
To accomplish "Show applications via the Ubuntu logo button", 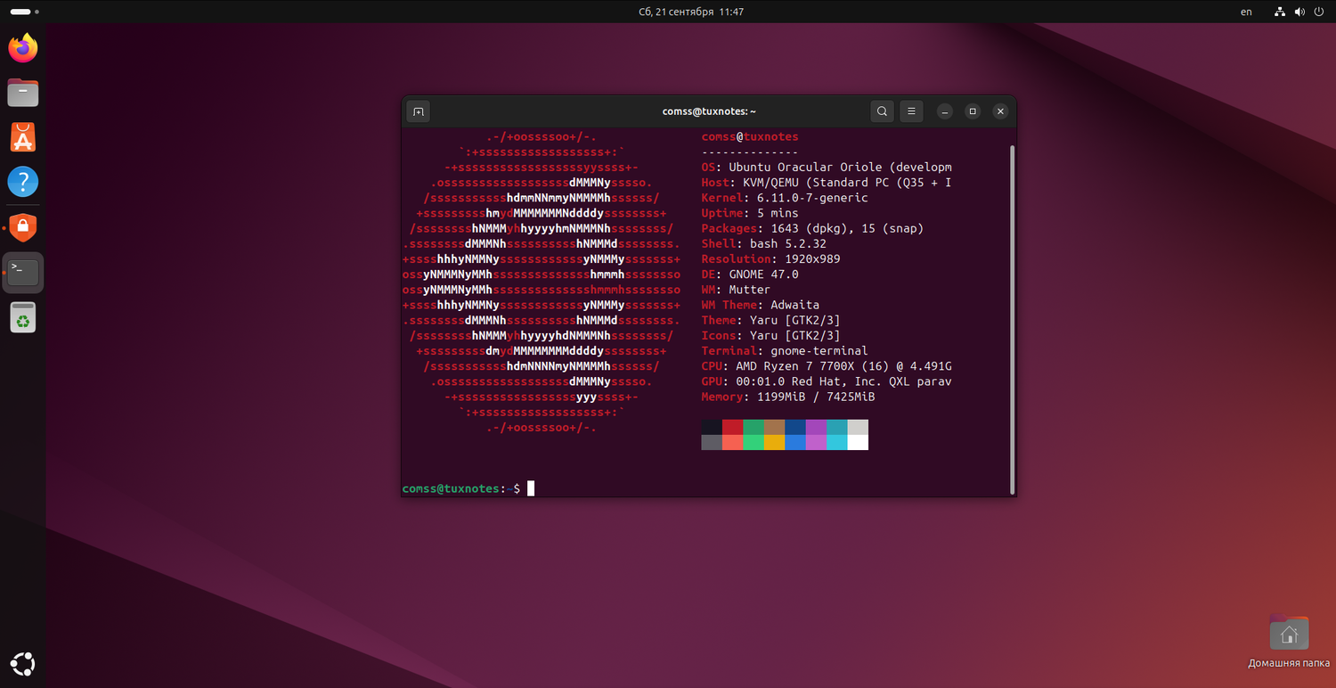I will click(x=23, y=664).
